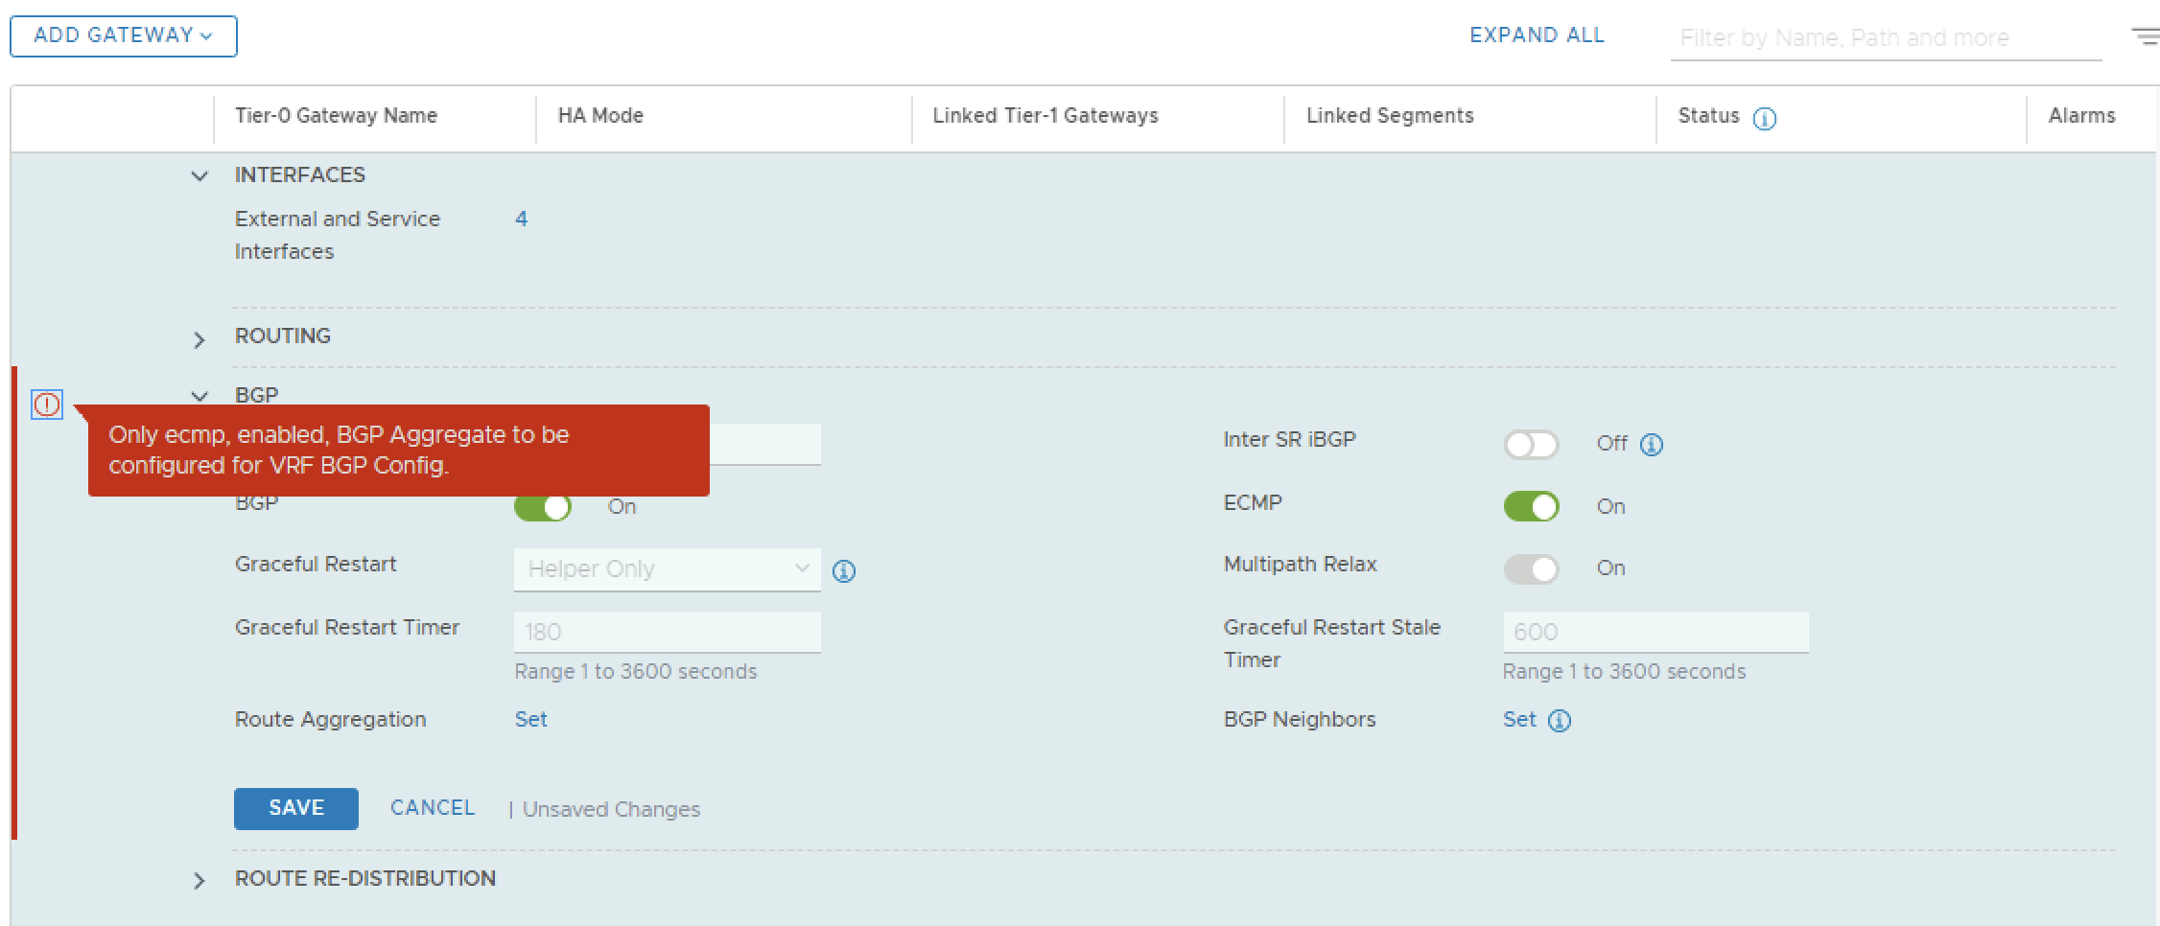Click Set link for Route Aggregation

(x=530, y=720)
